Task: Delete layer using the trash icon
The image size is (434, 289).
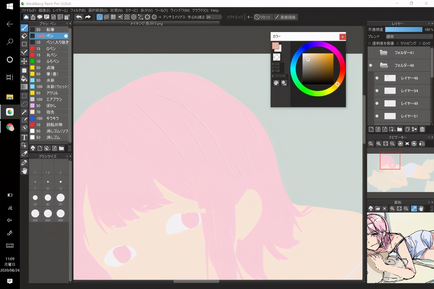Action: (422, 129)
